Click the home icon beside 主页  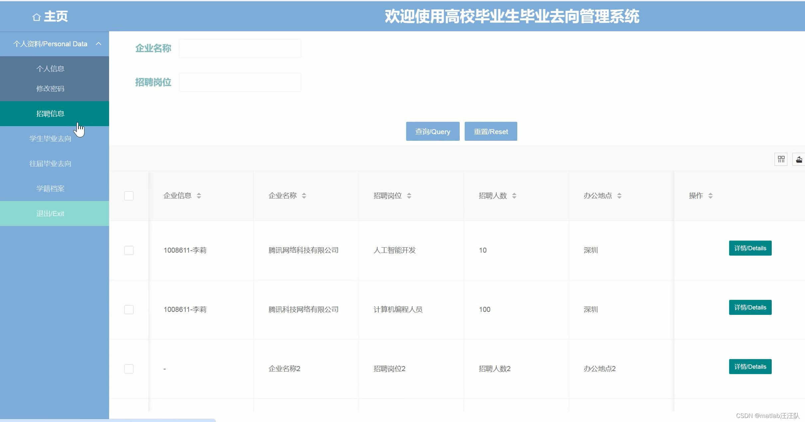pyautogui.click(x=37, y=17)
